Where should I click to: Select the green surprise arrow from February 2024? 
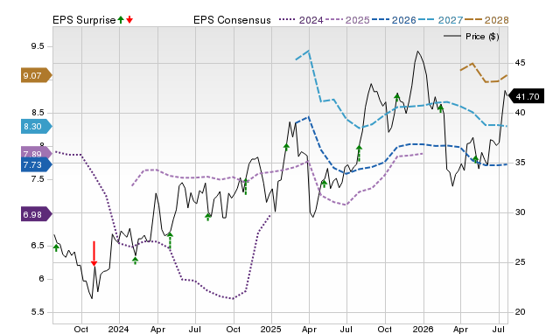pos(135,261)
